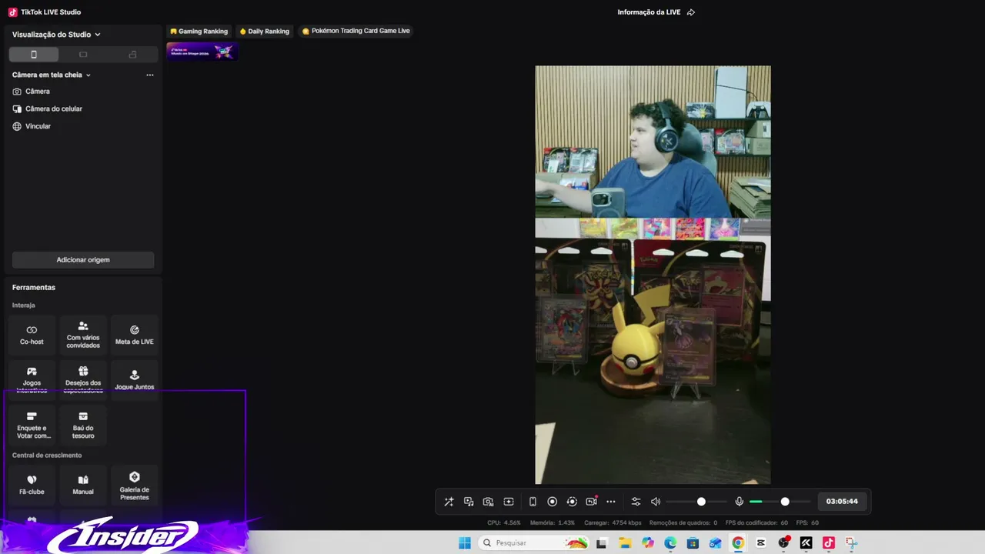Open the three-dot more menu in bottom toolbar
Image resolution: width=985 pixels, height=554 pixels.
[x=611, y=502]
